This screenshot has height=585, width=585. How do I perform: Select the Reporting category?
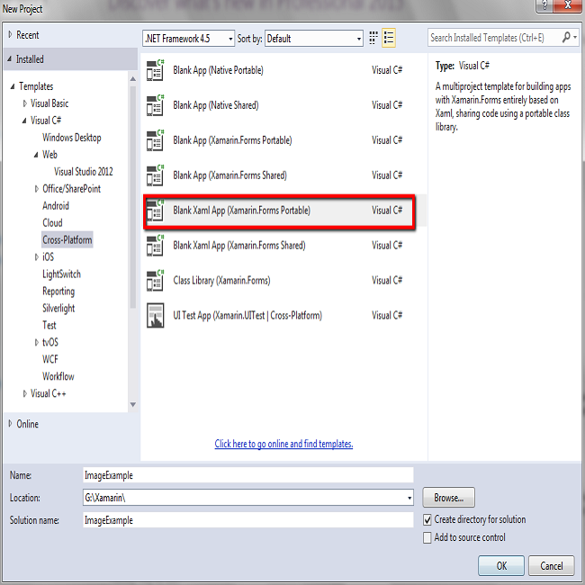(x=58, y=292)
